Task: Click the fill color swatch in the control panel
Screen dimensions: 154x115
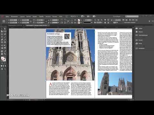Action: click(79, 20)
